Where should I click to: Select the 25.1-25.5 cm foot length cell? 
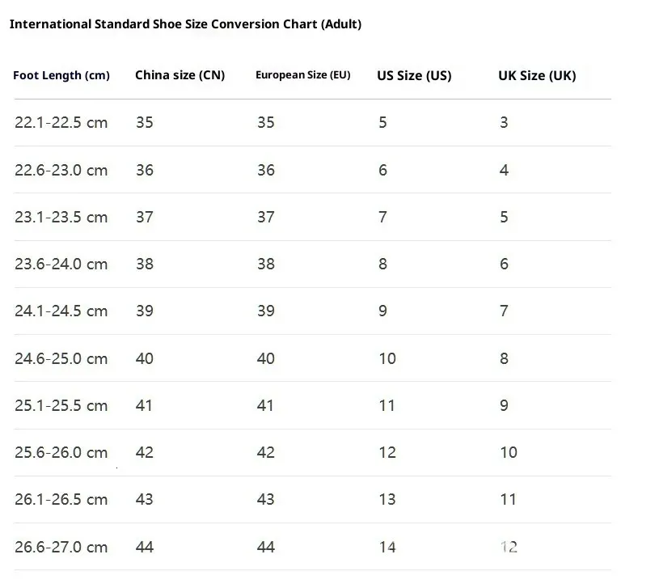pyautogui.click(x=61, y=405)
